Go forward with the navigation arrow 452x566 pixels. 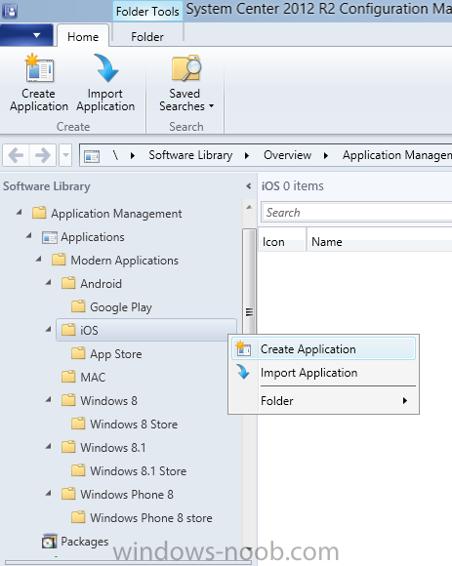[43, 155]
